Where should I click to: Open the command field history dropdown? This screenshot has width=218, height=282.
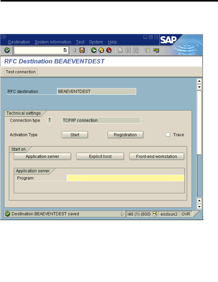[x=65, y=50]
